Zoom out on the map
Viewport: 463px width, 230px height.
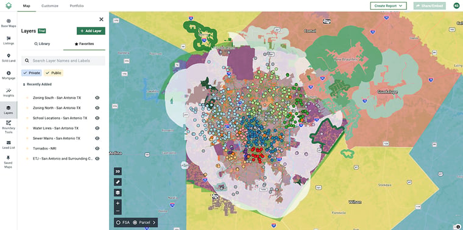click(x=118, y=211)
